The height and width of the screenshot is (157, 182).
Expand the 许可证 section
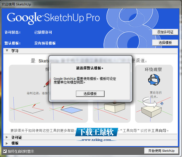click(7, 137)
